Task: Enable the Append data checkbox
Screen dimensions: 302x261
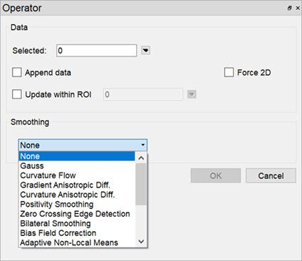Action: (17, 72)
